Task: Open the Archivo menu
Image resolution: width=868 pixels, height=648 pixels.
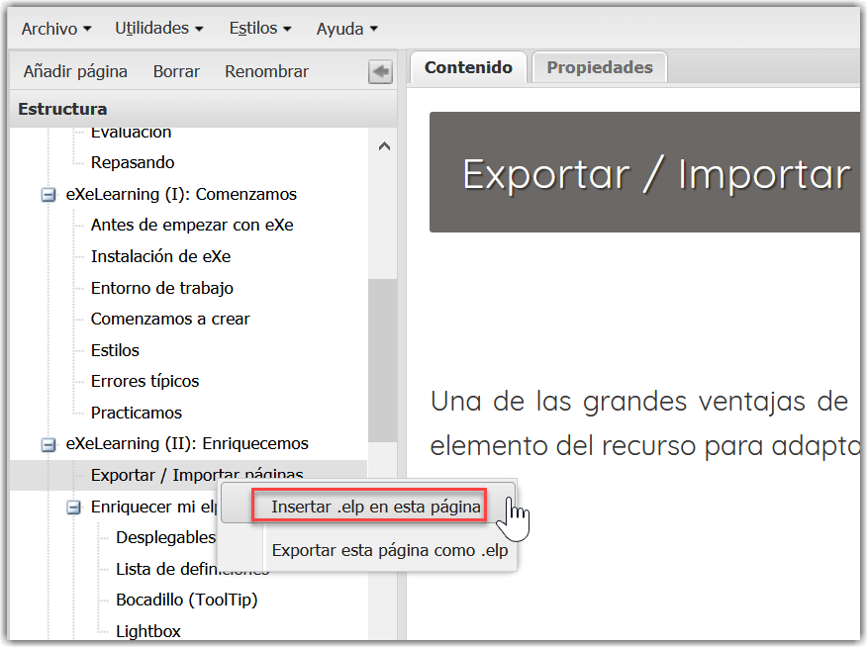Action: (x=56, y=29)
